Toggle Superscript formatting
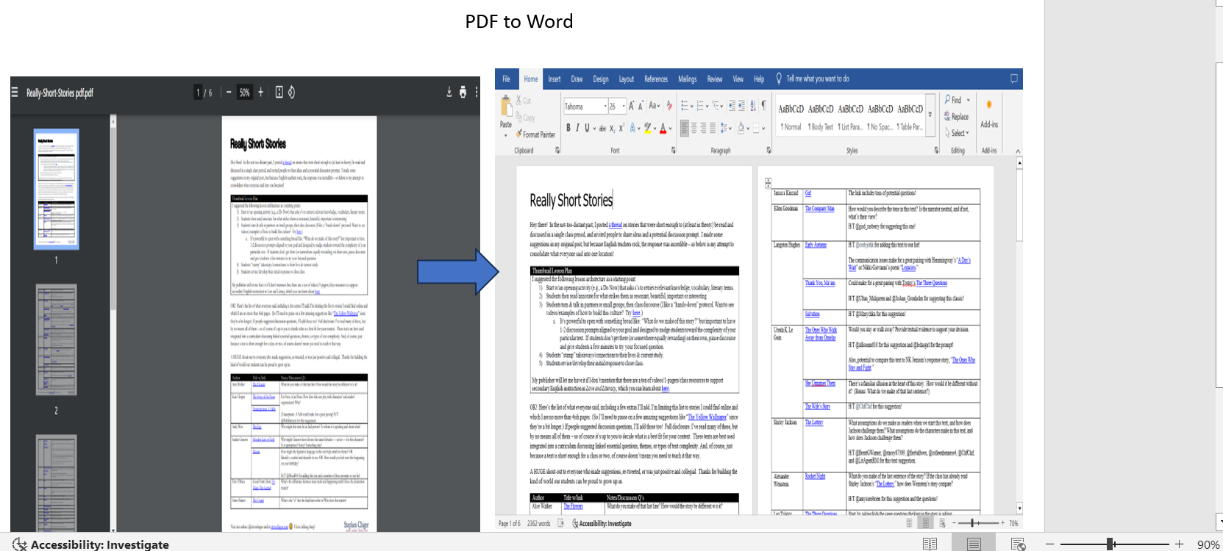1223x551 pixels. (x=621, y=128)
